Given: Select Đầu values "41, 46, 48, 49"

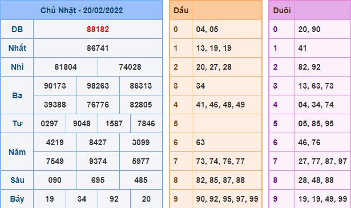Looking at the screenshot, I should click(x=220, y=105).
